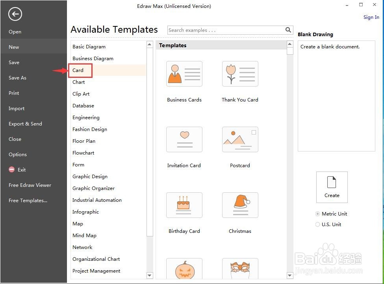This screenshot has width=384, height=284.
Task: Click Free Edraw Viewer link
Action: pyautogui.click(x=30, y=185)
